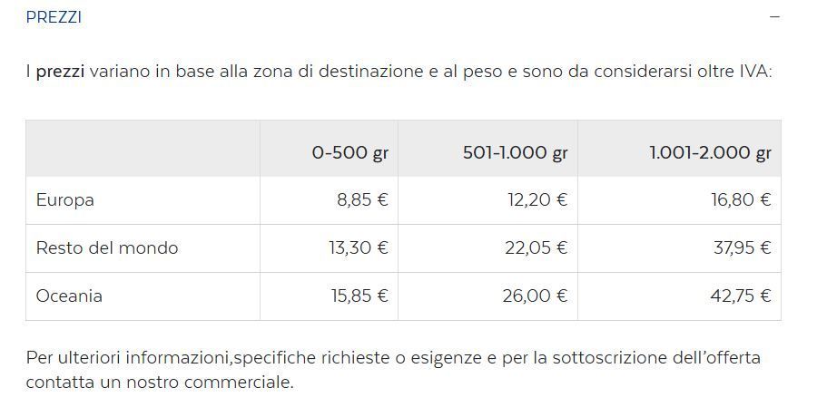This screenshot has height=407, width=827.
Task: Click the 13,30 € price cell
Action: [x=358, y=247]
